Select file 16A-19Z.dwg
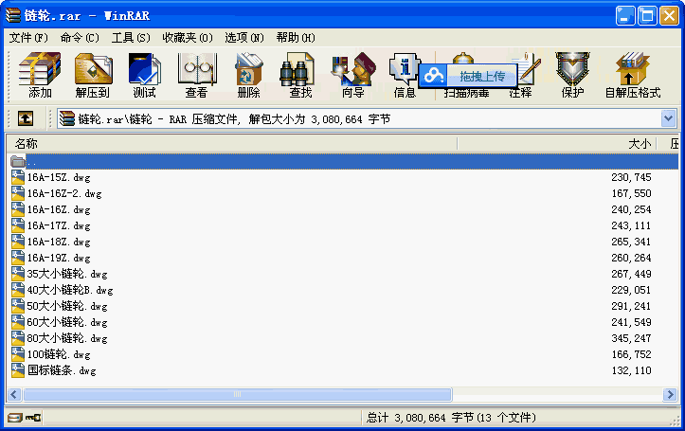 59,258
